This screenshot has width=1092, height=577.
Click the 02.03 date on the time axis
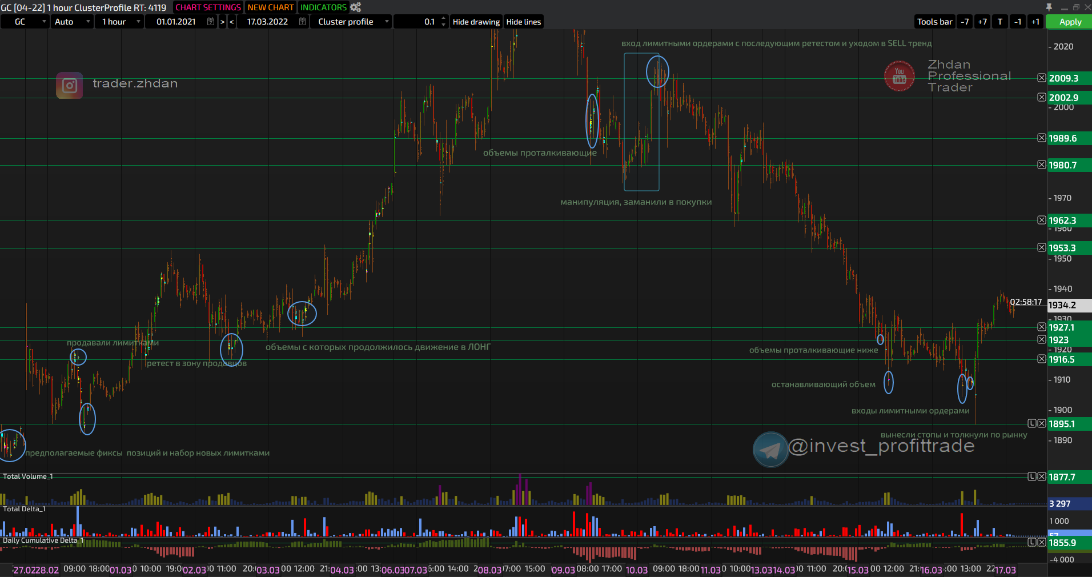194,570
